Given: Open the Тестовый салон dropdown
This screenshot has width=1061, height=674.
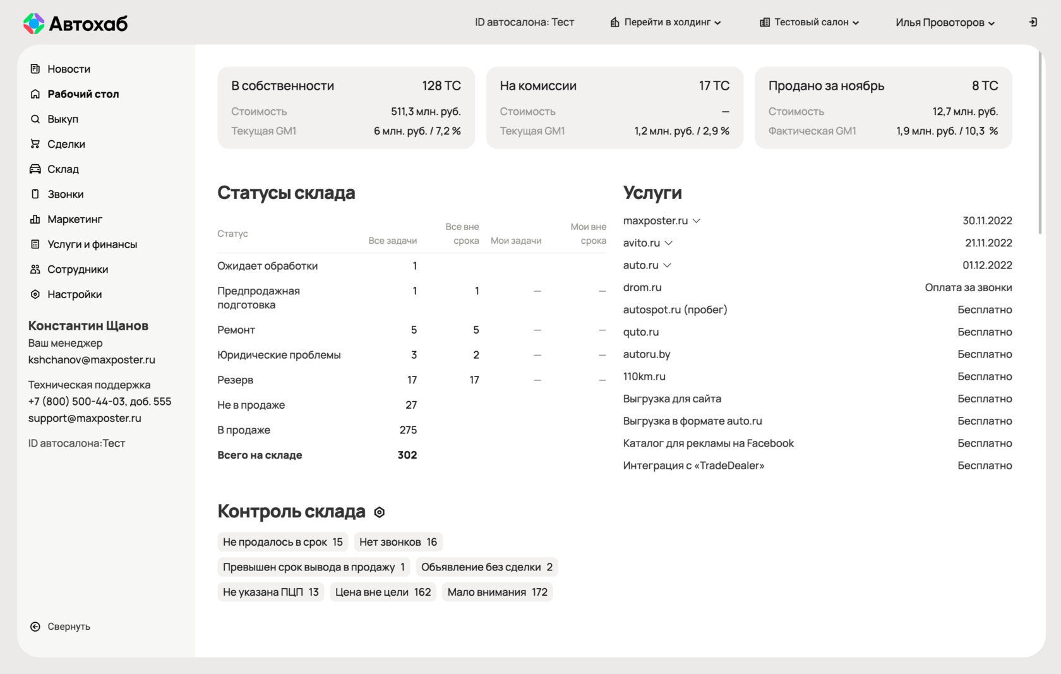Looking at the screenshot, I should coord(809,21).
